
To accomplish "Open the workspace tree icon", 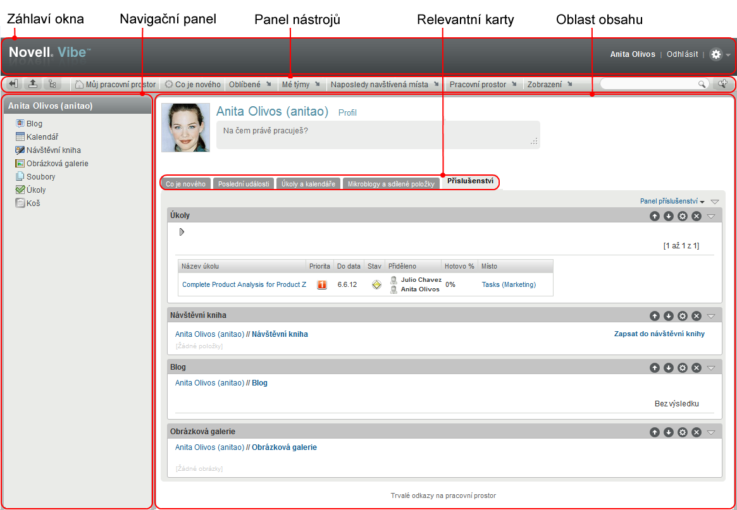I will 52,84.
